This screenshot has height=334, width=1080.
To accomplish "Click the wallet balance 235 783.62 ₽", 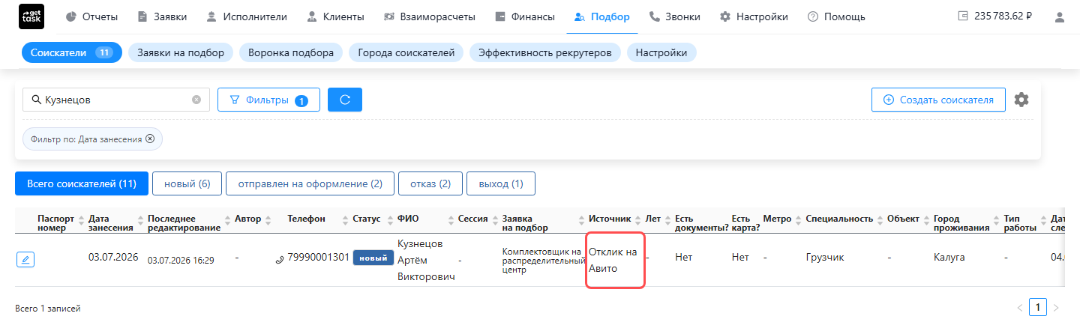I will coord(994,16).
